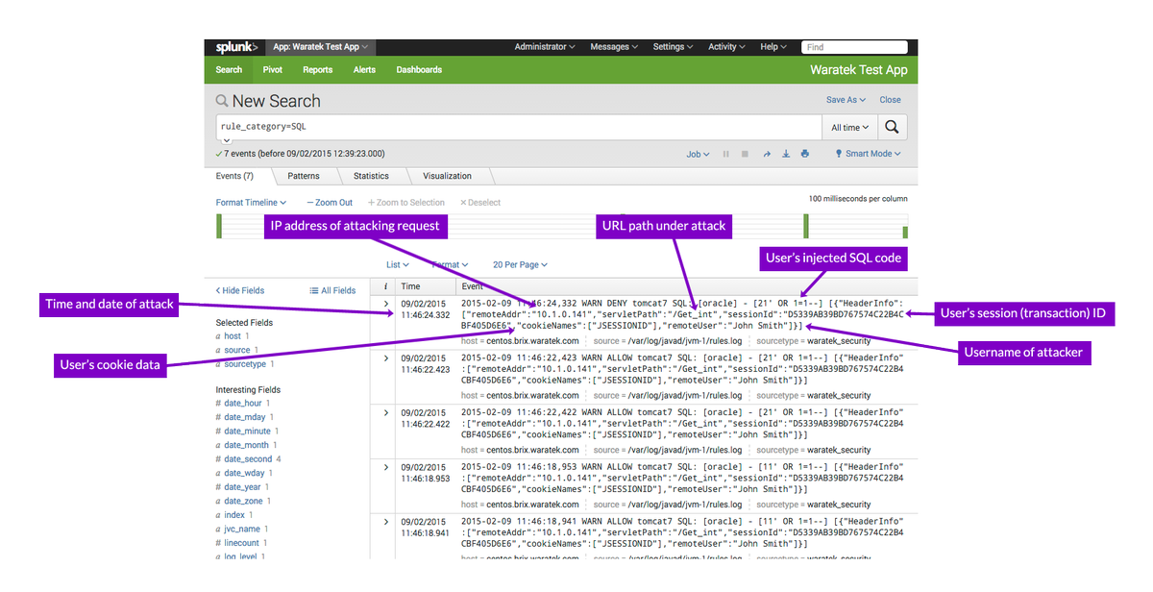Image resolution: width=1153 pixels, height=592 pixels.
Task: Open the Save As dropdown
Action: (846, 100)
